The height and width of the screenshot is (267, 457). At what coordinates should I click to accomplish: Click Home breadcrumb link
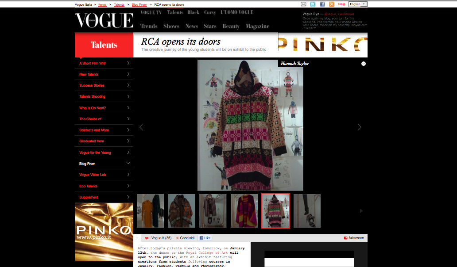click(x=102, y=5)
